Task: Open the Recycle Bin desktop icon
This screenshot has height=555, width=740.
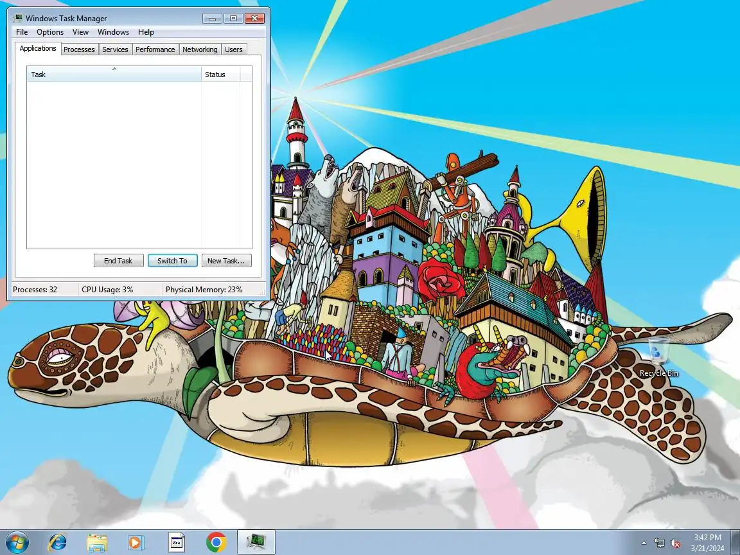Action: tap(659, 357)
